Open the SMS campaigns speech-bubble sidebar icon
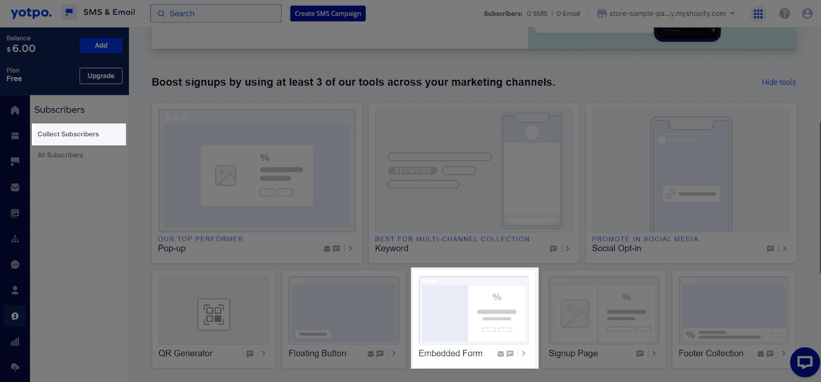 tap(15, 161)
